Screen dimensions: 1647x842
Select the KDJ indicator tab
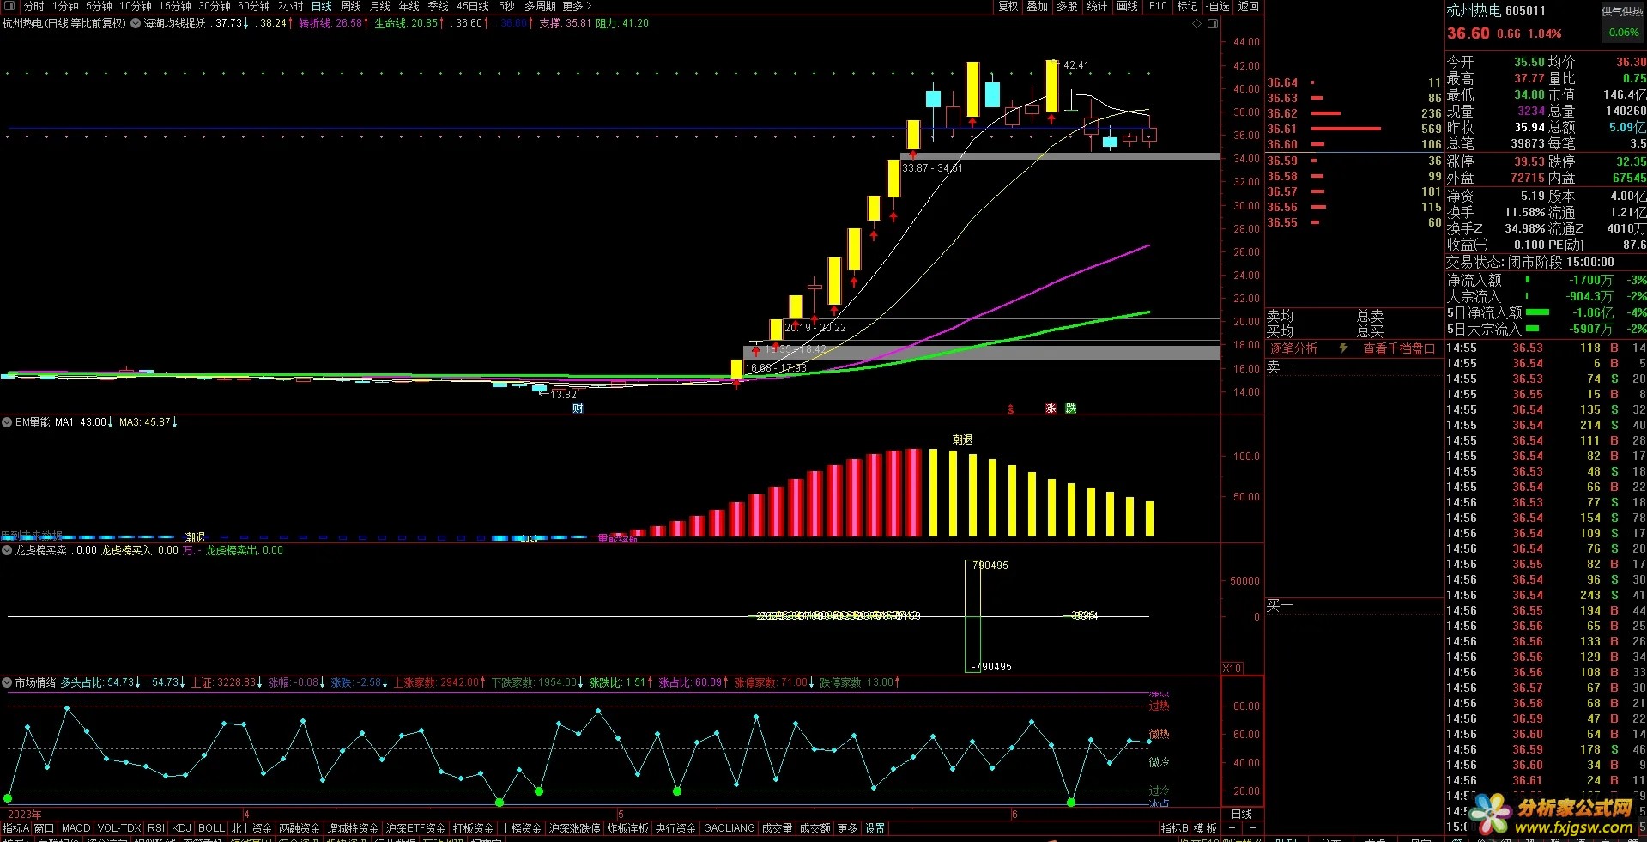click(x=181, y=828)
